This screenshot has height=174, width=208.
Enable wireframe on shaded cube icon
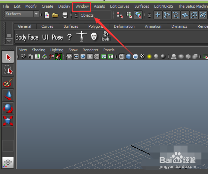point(135,57)
